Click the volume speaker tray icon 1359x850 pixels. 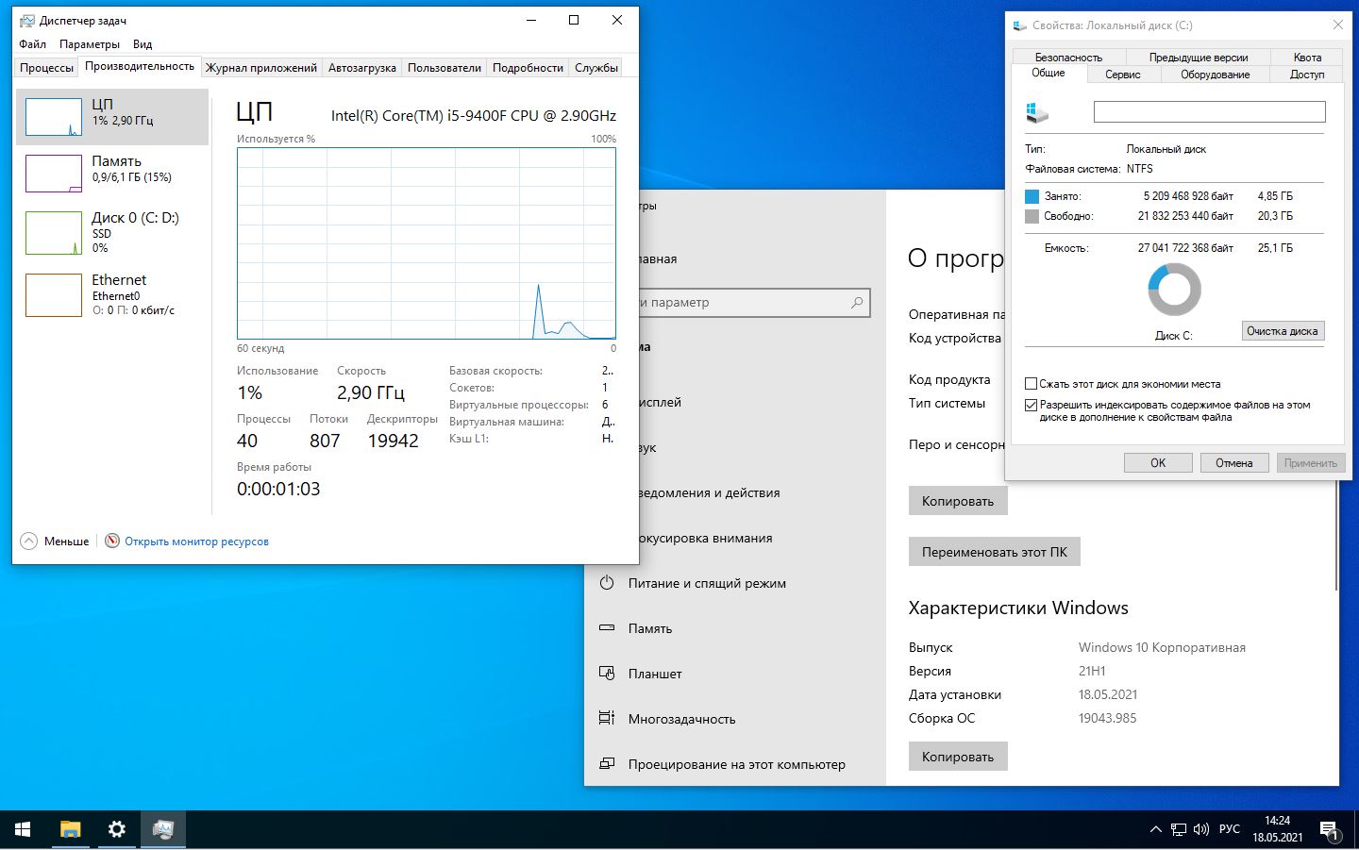1200,829
